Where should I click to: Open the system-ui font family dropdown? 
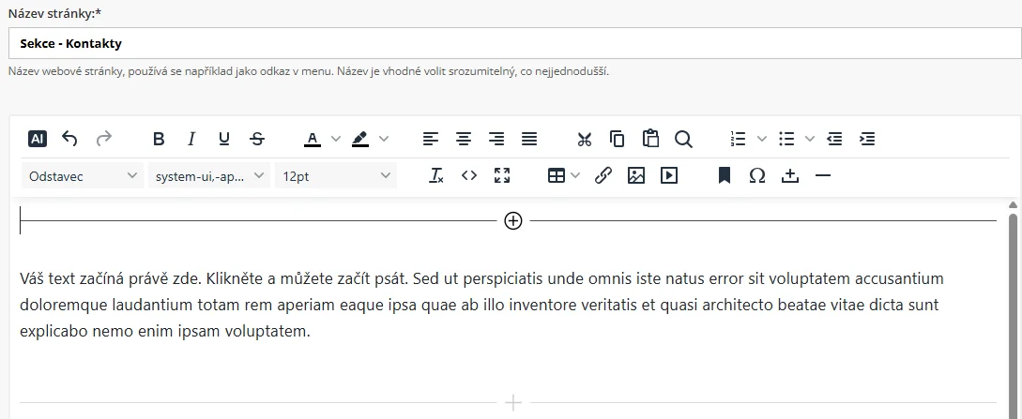[x=208, y=175]
